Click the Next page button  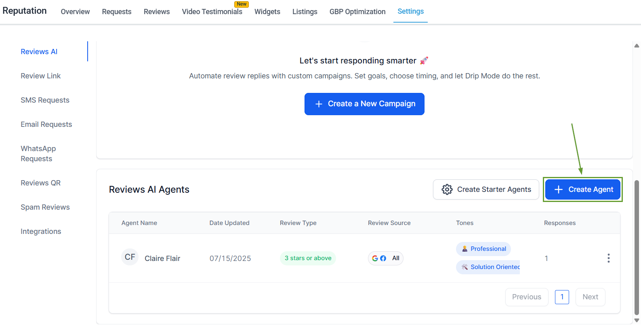click(591, 297)
